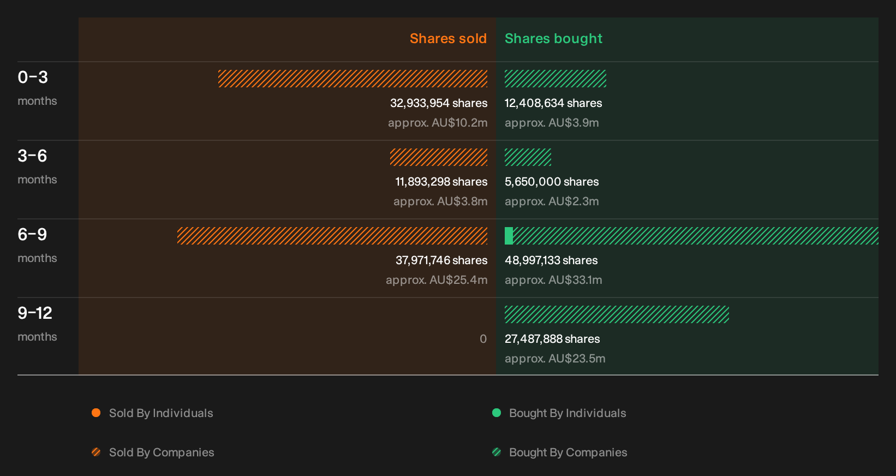Click the Sold By Individuals legend label
Image resolution: width=896 pixels, height=476 pixels.
point(161,413)
